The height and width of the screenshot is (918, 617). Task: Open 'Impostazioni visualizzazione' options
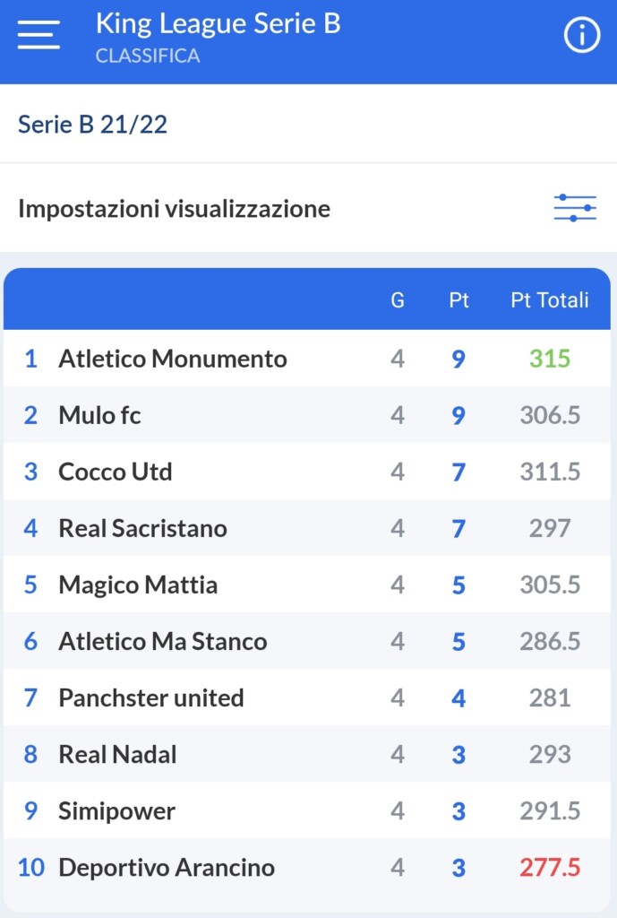click(x=174, y=208)
